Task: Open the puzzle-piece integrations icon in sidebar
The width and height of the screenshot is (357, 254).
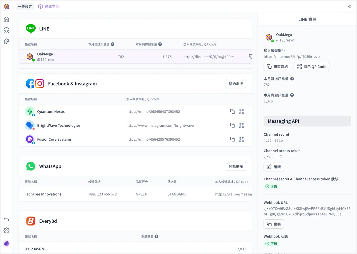Action: coord(6,41)
